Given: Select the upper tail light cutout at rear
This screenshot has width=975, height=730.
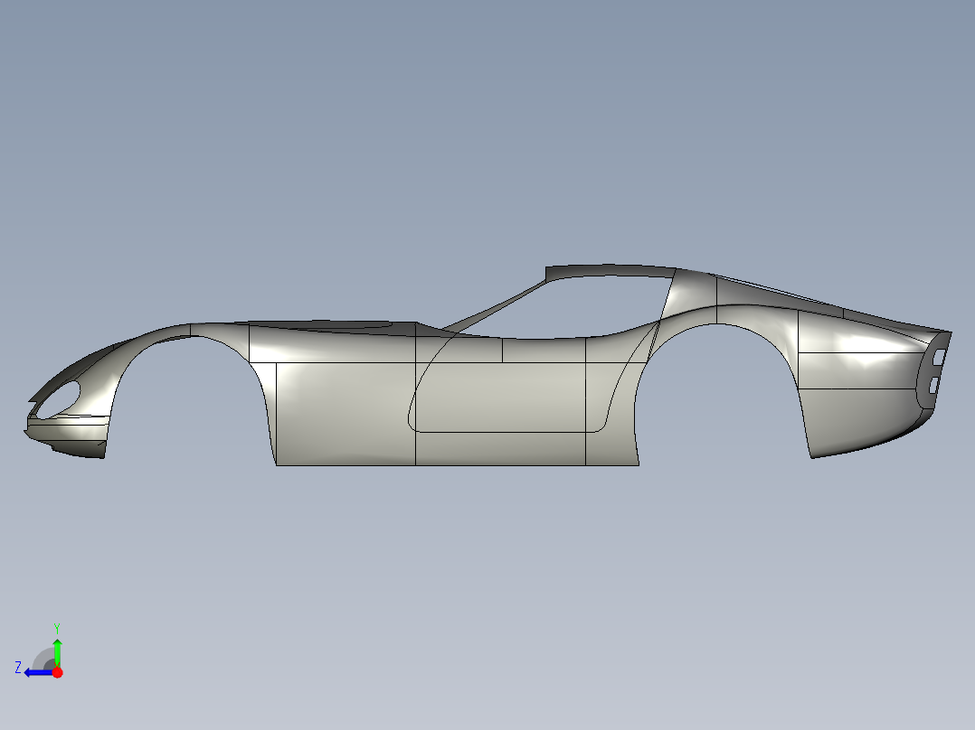Looking at the screenshot, I should pyautogui.click(x=938, y=357).
